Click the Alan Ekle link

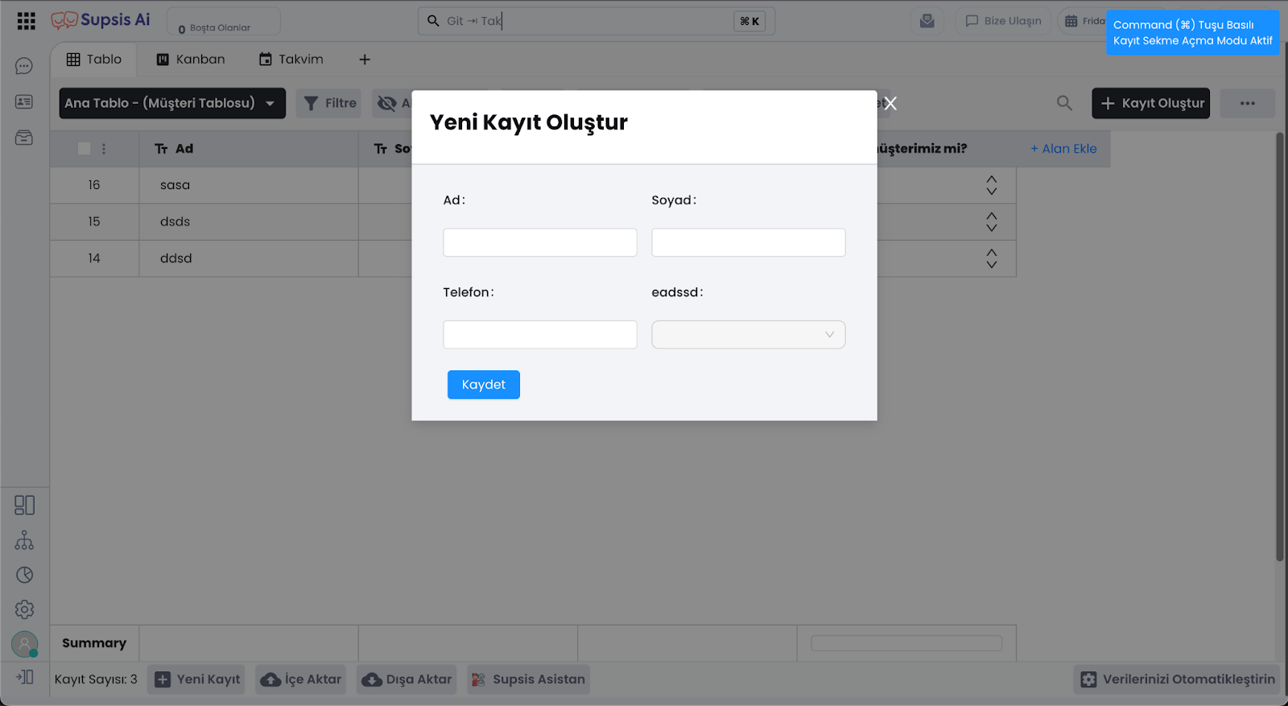point(1063,149)
